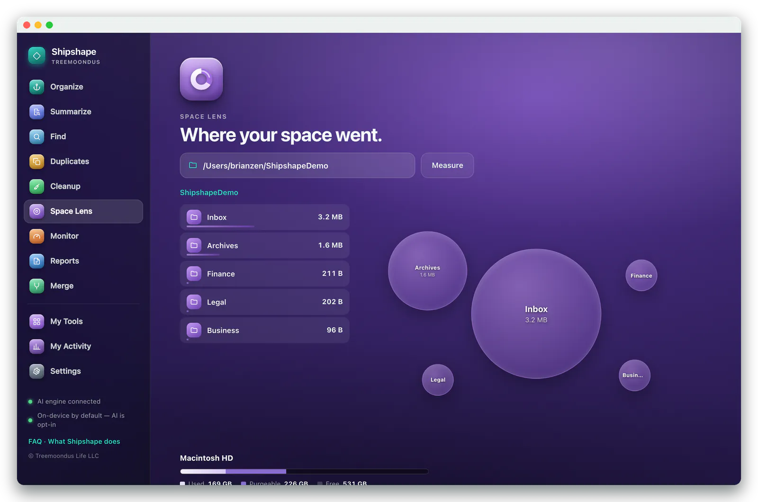Select the Inbox 3.2 MB row
758x502 pixels.
click(x=265, y=217)
